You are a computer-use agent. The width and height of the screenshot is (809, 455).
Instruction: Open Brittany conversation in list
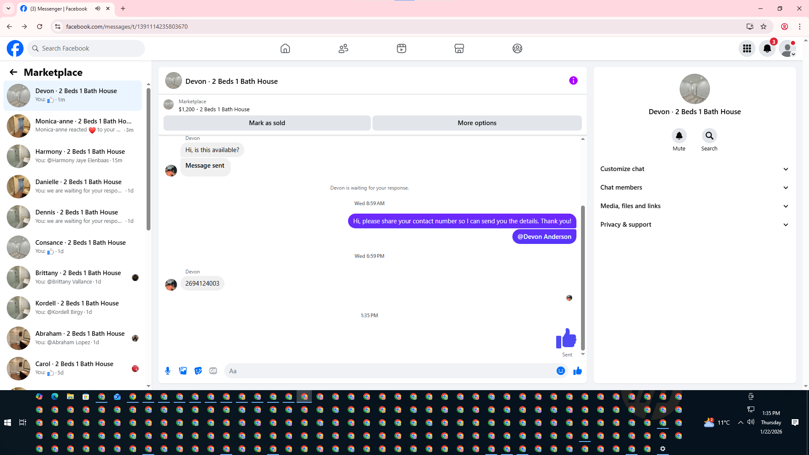click(73, 277)
